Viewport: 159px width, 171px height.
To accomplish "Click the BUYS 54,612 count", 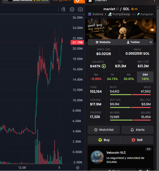I will pyautogui.click(x=115, y=91).
